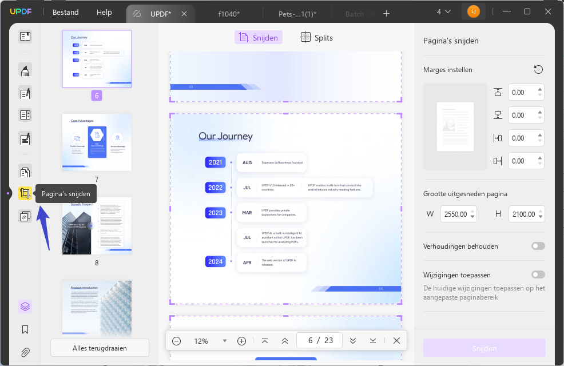
Task: Open the Reader mode sidebar icon
Action: pos(25,36)
